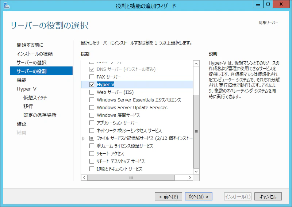
Task: Maximize the wizard window
Action: point(268,4)
